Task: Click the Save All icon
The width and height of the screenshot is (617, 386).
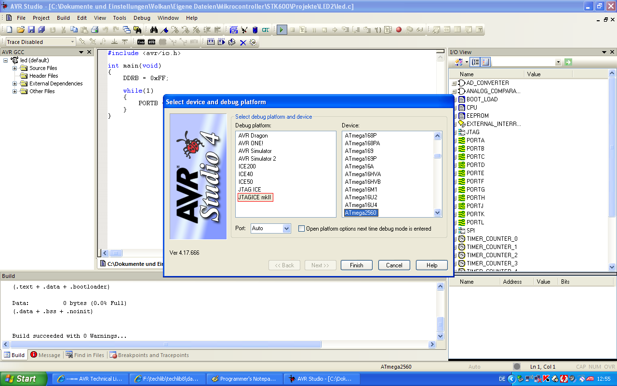Action: click(x=41, y=29)
